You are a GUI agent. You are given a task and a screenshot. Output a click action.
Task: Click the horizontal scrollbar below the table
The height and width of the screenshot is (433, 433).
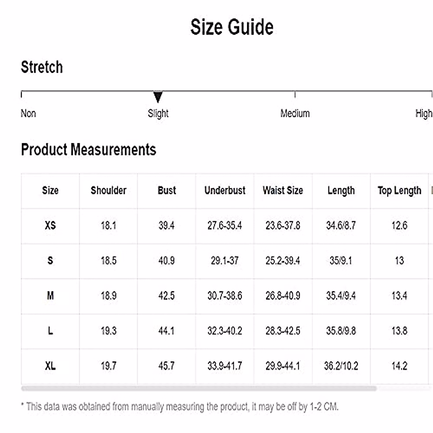(x=198, y=389)
